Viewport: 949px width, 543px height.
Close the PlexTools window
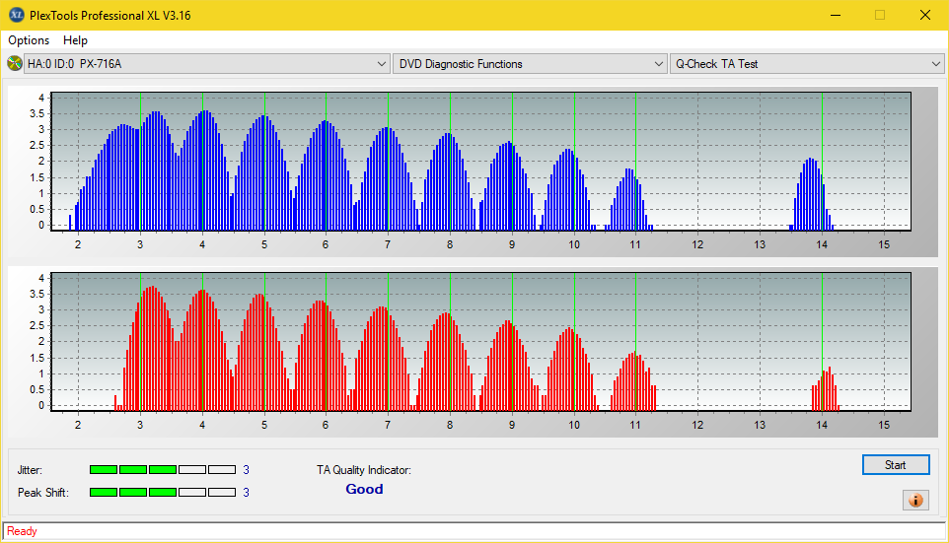tap(924, 15)
